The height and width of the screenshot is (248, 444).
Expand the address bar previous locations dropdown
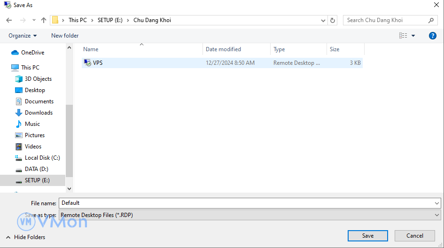tap(323, 20)
